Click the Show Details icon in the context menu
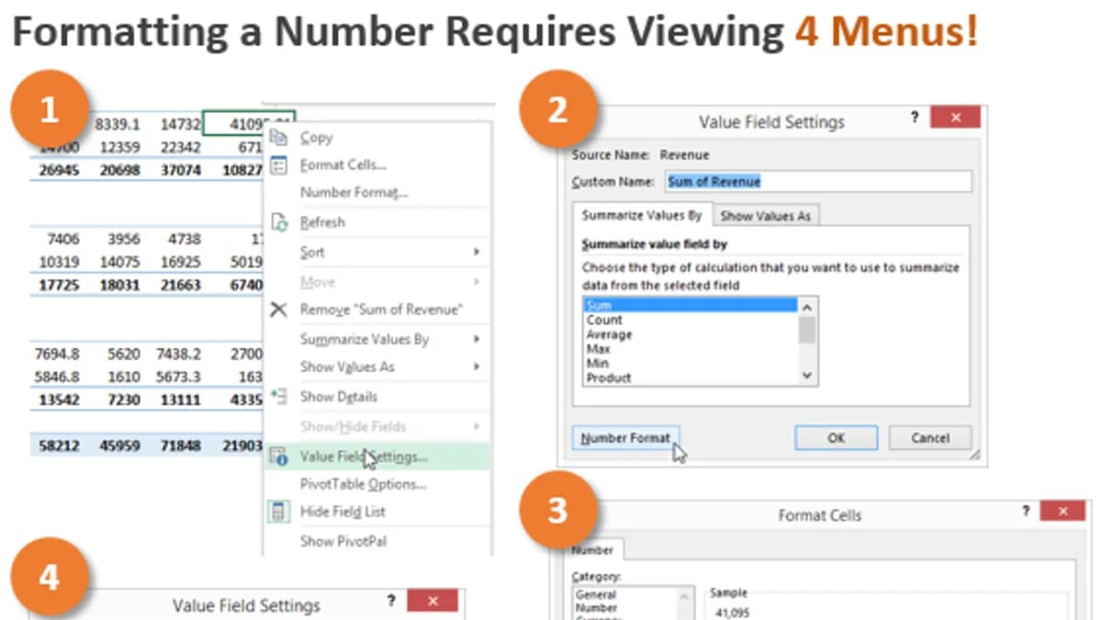This screenshot has width=1102, height=620. point(279,397)
